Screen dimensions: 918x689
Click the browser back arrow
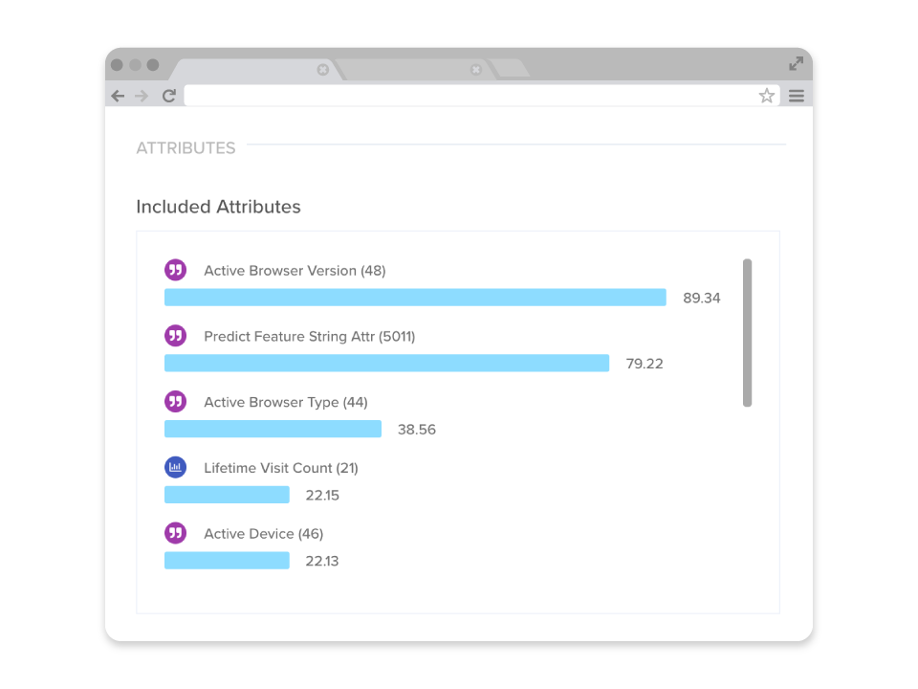(x=118, y=96)
